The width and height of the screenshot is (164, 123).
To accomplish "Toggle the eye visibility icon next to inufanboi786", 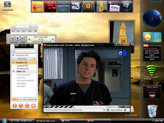I will coord(13,55).
